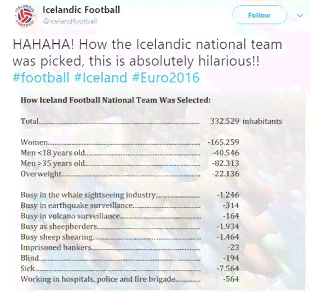Click the hospitals, police and fire brigade row
310x292 pixels.
coord(130,279)
